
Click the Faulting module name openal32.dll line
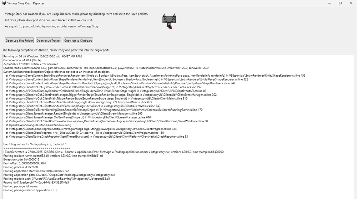[53, 155]
